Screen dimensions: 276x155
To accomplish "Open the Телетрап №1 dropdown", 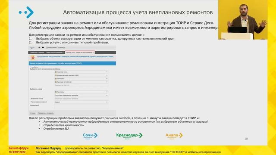I will tap(81, 82).
